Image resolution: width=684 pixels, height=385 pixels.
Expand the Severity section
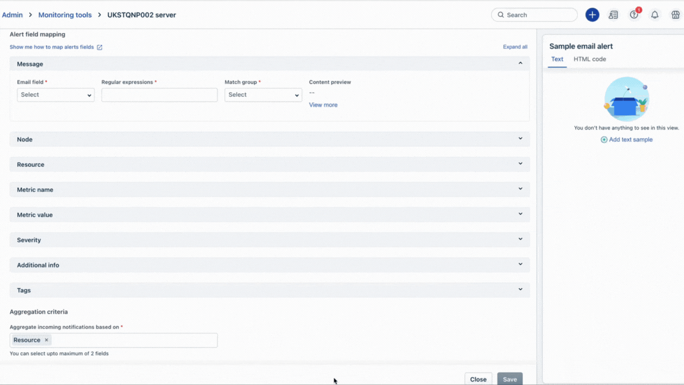[270, 239]
